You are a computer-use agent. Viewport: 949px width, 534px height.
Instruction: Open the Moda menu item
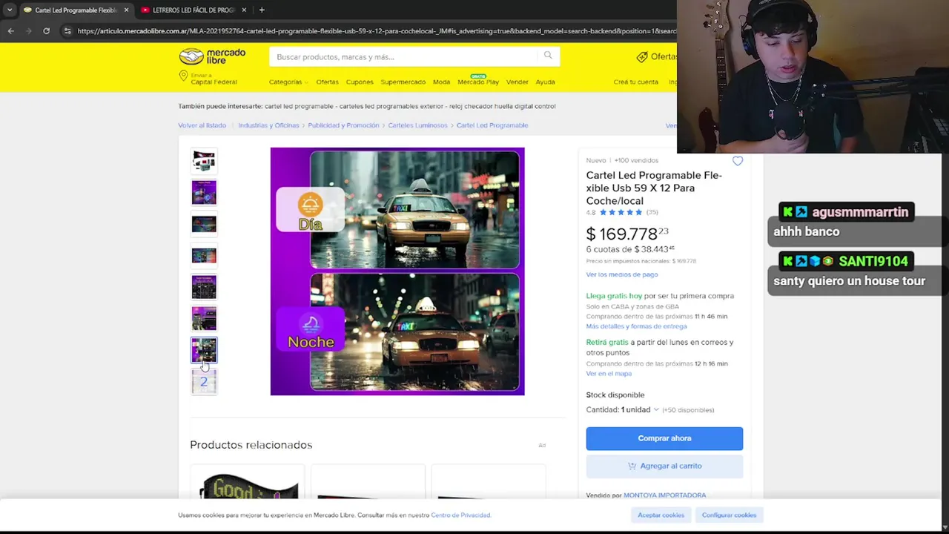[x=441, y=82]
